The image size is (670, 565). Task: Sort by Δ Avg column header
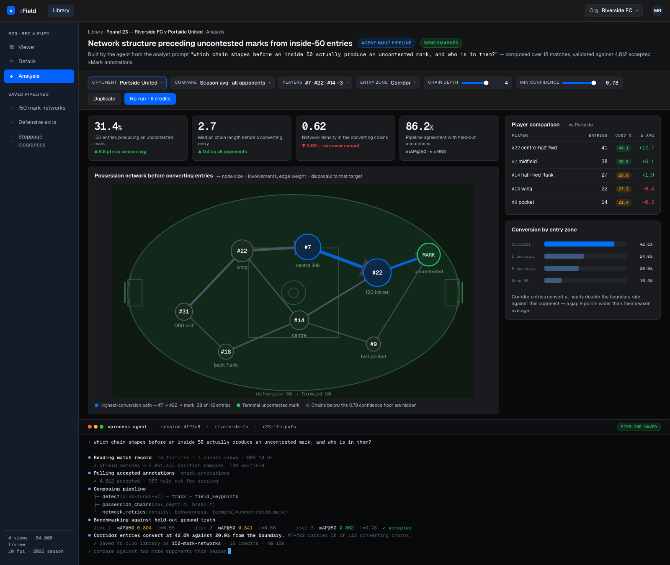[647, 136]
